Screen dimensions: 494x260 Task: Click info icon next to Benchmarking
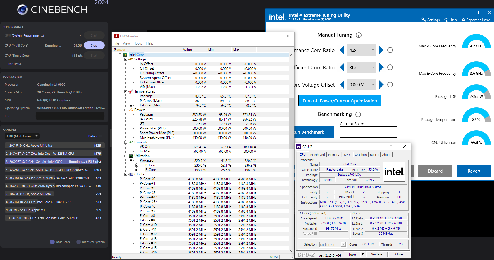tap(358, 114)
